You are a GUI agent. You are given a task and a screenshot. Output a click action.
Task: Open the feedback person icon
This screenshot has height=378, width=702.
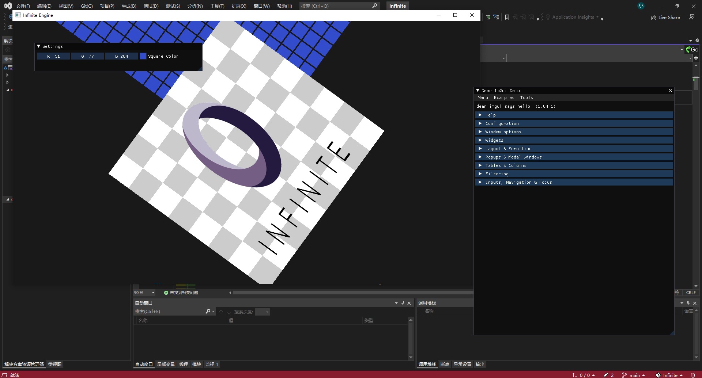[692, 17]
